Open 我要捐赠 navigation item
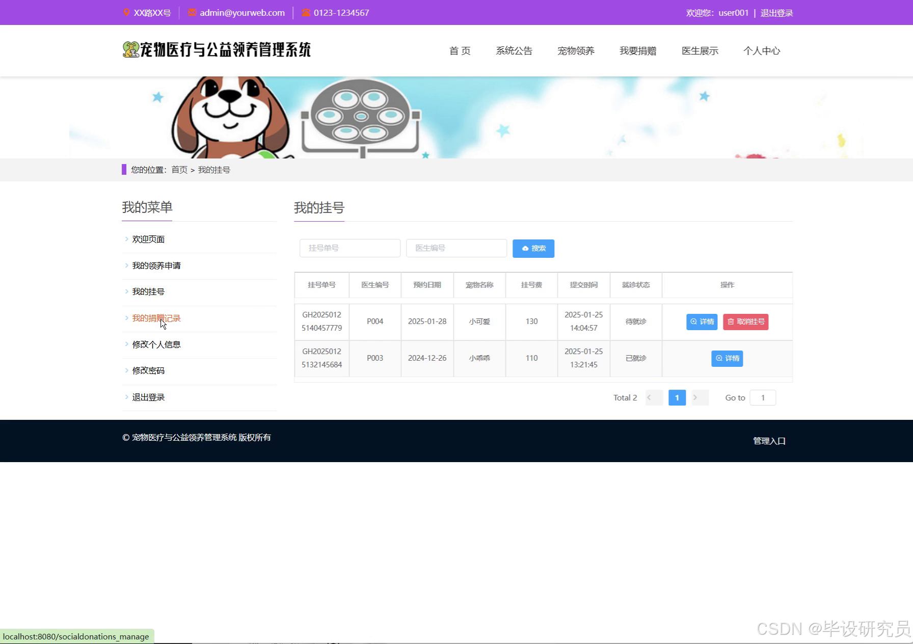 pyautogui.click(x=638, y=50)
